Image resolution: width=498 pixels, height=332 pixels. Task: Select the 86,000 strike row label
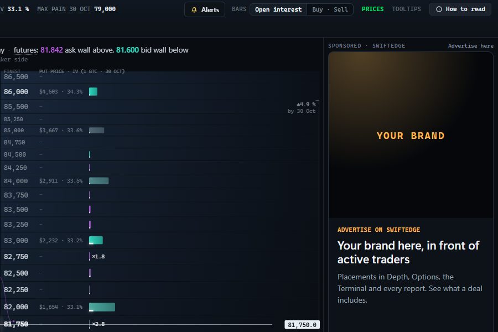click(16, 91)
